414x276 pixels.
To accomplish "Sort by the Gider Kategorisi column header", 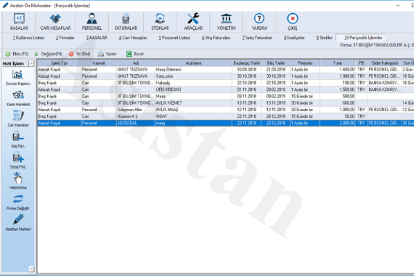I will [384, 63].
